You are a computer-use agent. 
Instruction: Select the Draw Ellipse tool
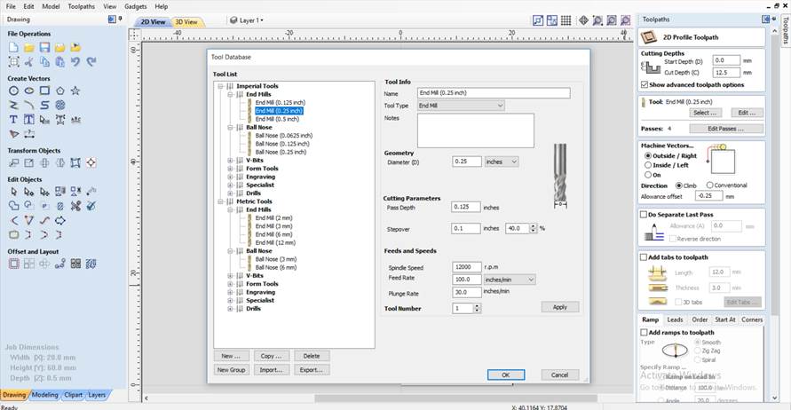[29, 91]
